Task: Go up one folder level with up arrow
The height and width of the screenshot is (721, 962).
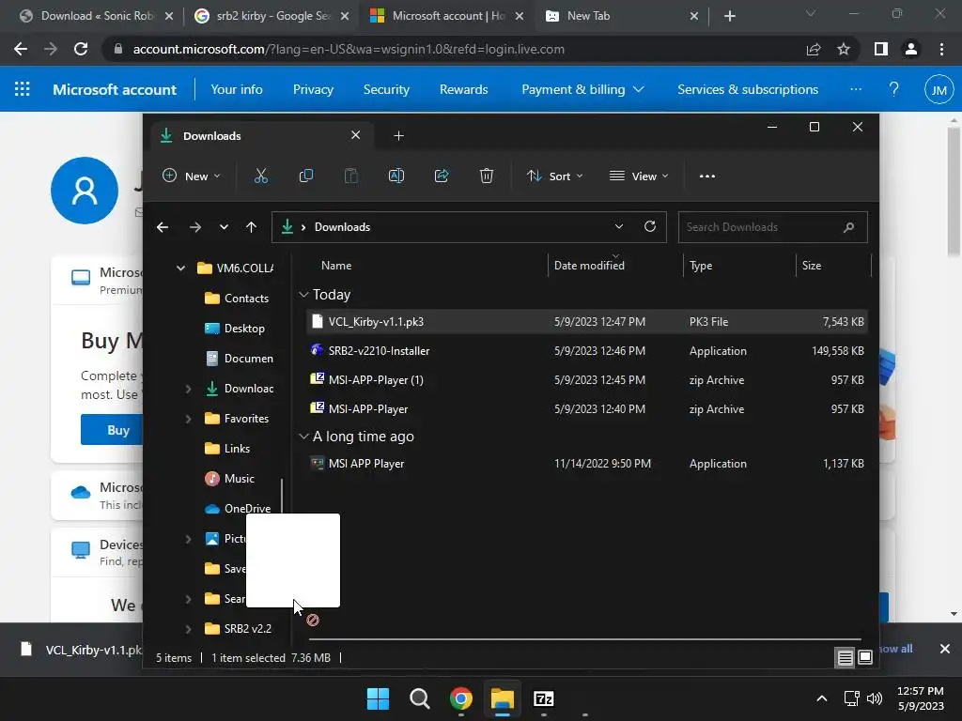Action: 251,227
